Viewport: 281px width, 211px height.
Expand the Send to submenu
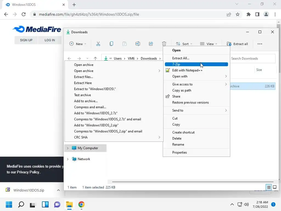coord(196,110)
